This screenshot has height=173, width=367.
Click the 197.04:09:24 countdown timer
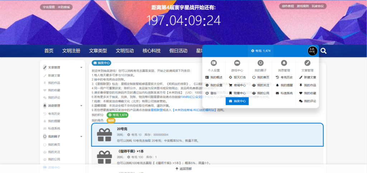(183, 20)
